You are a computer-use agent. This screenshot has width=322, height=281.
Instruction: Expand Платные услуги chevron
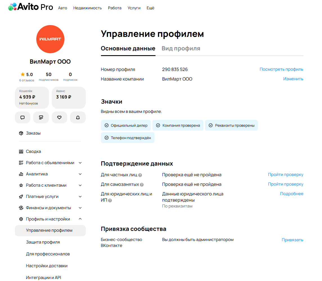[80, 197]
